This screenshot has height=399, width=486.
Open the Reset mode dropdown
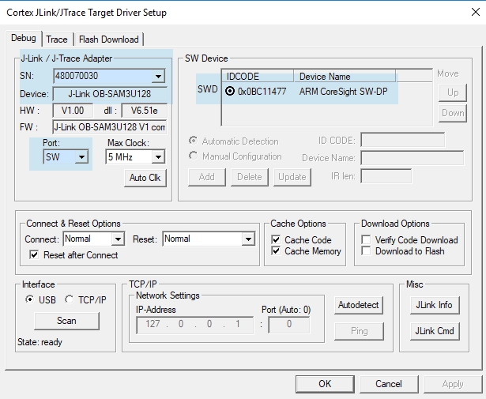(x=248, y=239)
